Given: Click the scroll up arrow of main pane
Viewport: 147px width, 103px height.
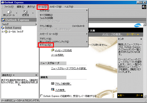Looking at the screenshot, I should click(145, 24).
